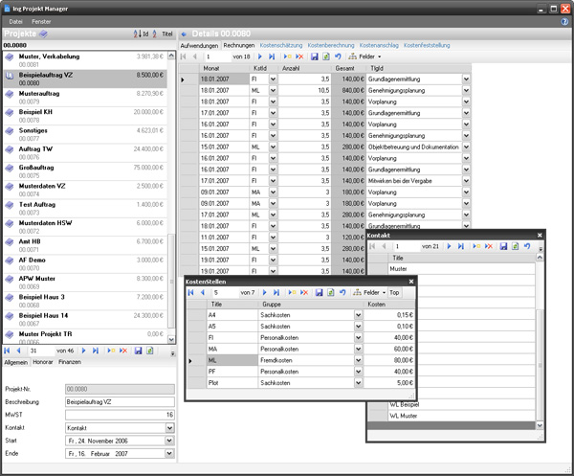
Task: Click the back arrow beside Details 00.0080
Action: click(x=184, y=34)
